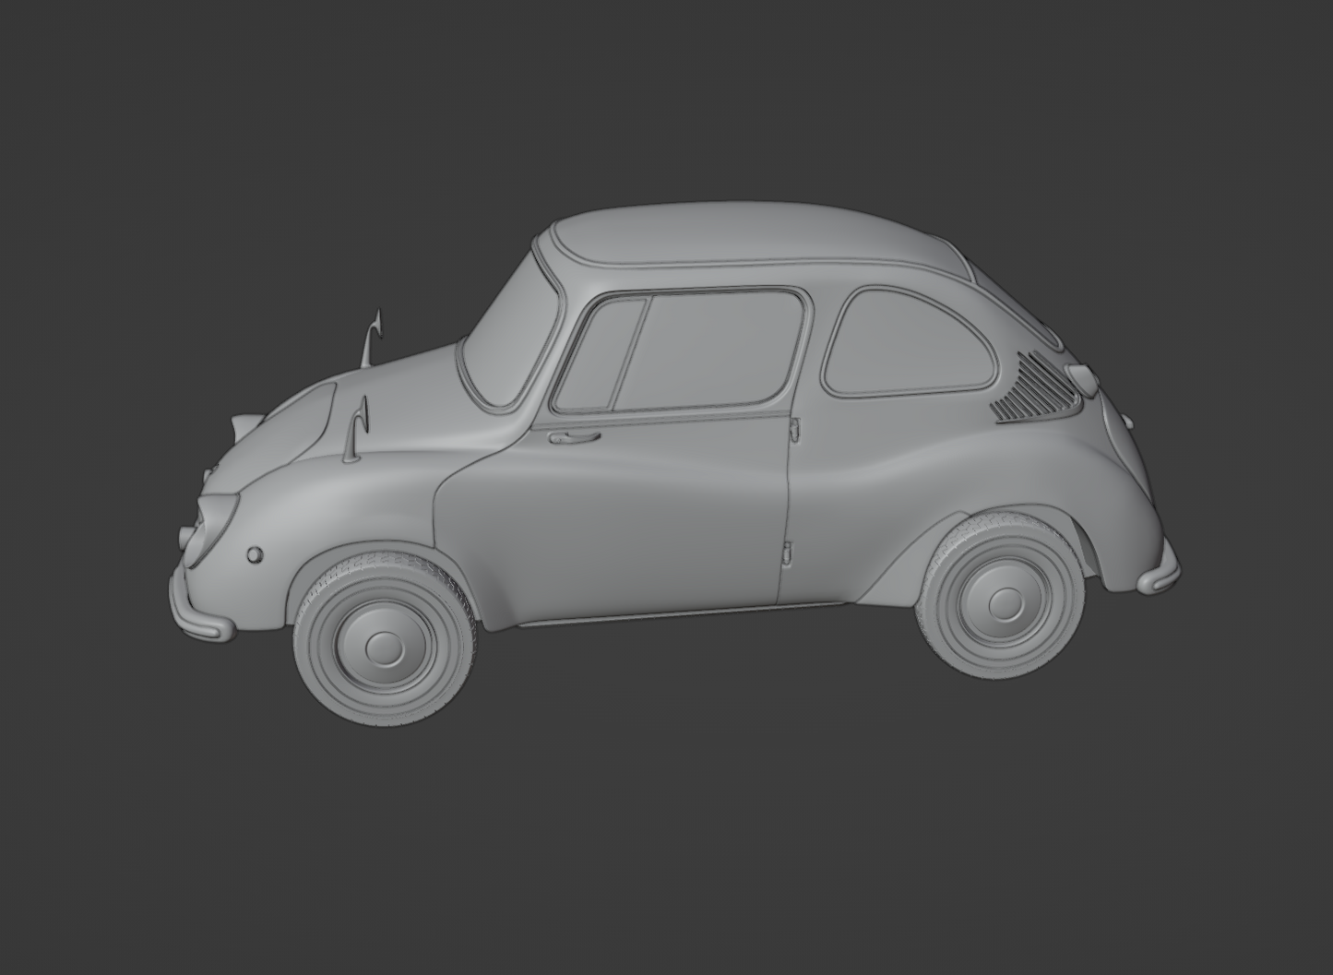
Task: Select the front wheel hubcap
Action: point(386,646)
